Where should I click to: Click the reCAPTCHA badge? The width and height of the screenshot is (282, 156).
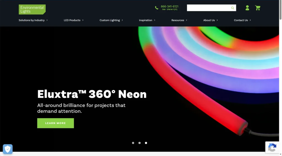272,147
